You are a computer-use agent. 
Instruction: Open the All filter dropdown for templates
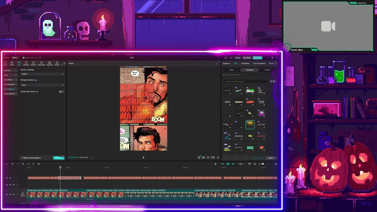point(272,81)
